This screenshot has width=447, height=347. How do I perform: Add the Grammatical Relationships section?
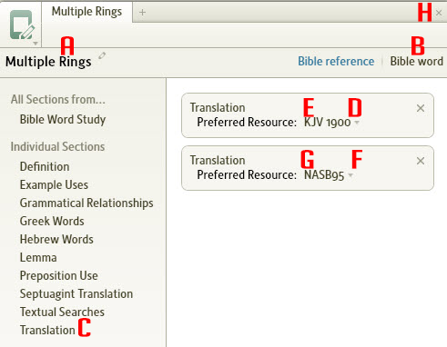86,203
